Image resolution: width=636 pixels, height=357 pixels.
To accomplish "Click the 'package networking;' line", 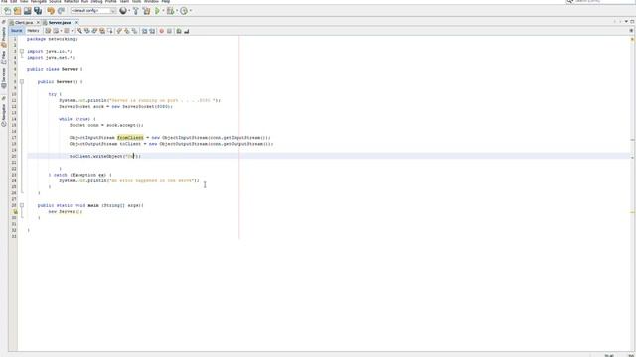I will click(x=52, y=39).
